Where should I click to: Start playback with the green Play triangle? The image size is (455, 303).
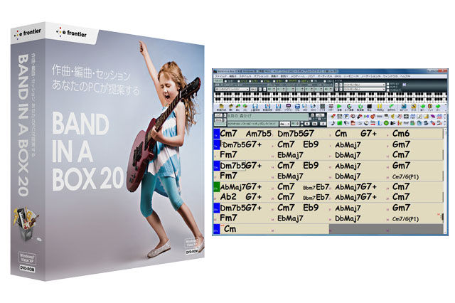pos(339,107)
